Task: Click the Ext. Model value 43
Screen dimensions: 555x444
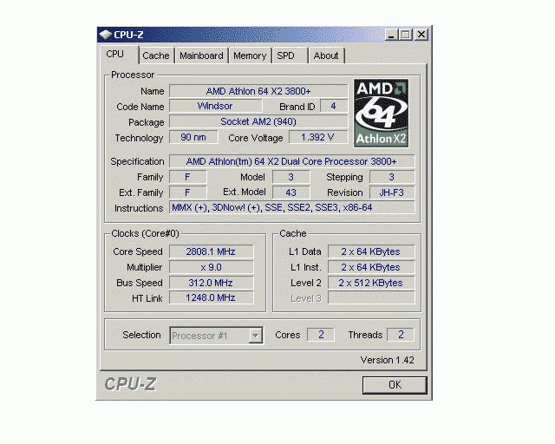Action: 291,193
